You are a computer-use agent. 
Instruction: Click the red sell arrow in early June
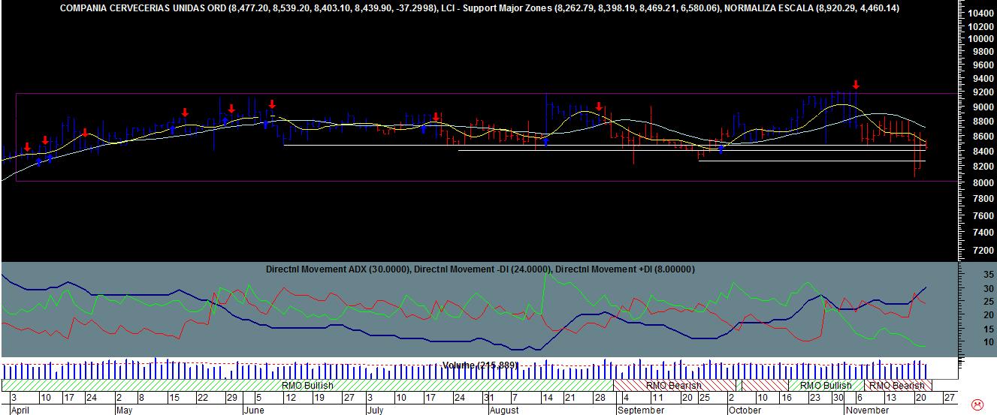pyautogui.click(x=272, y=105)
